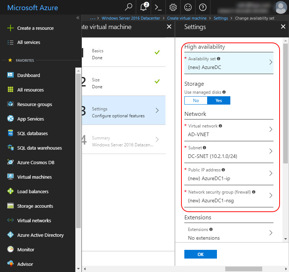Click the Virtual machines monitor icon

point(11,176)
